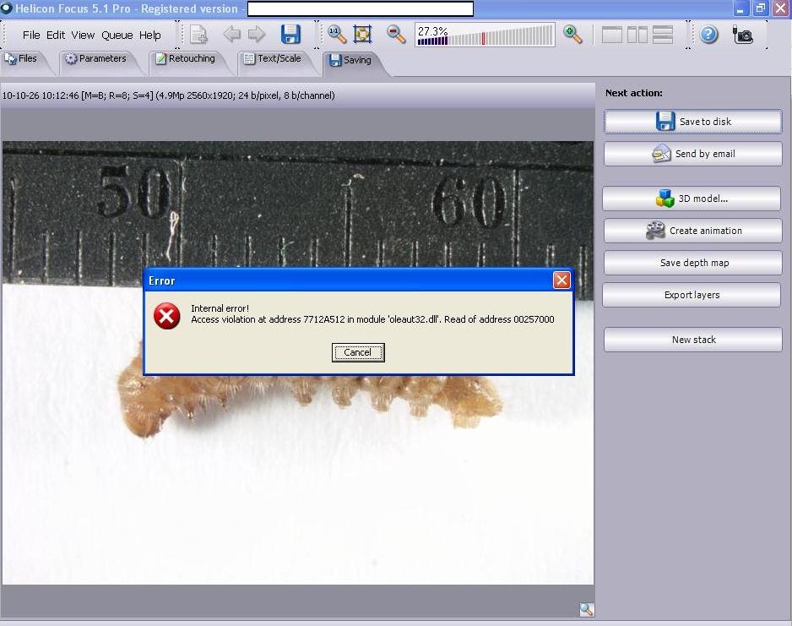Click the zoom in magnifier icon

click(572, 35)
